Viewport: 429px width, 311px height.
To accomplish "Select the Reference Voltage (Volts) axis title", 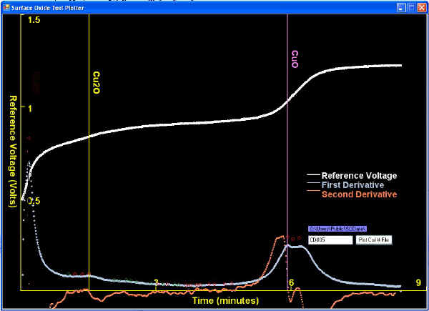I will 12,156.
